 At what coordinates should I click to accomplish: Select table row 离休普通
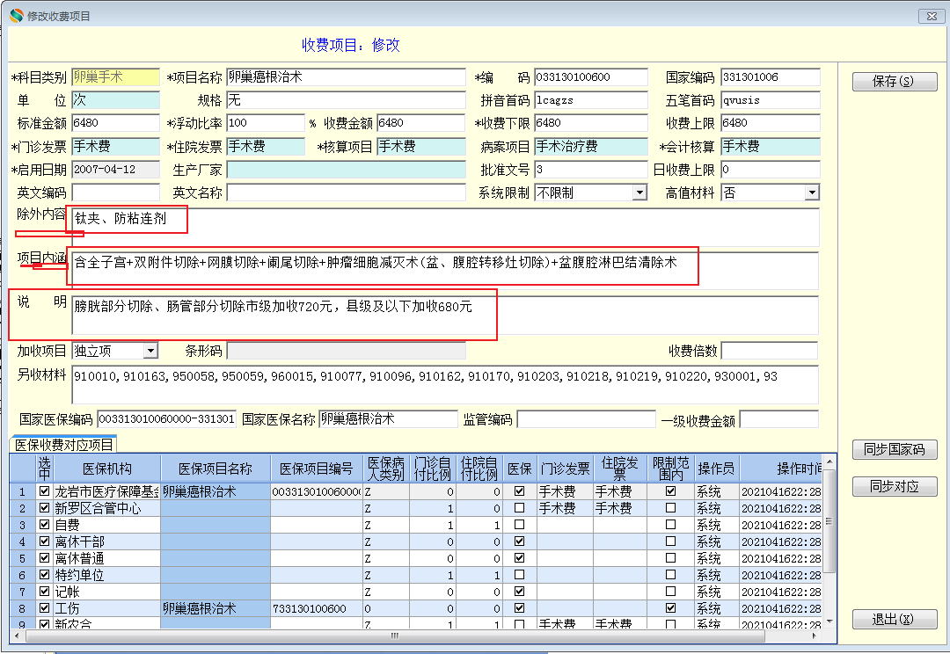click(416, 557)
